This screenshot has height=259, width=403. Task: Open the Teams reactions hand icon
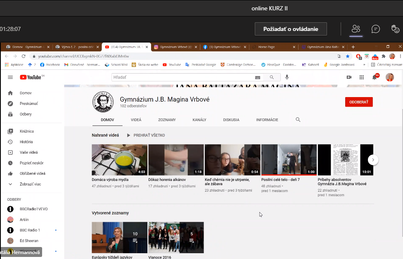coord(395,29)
